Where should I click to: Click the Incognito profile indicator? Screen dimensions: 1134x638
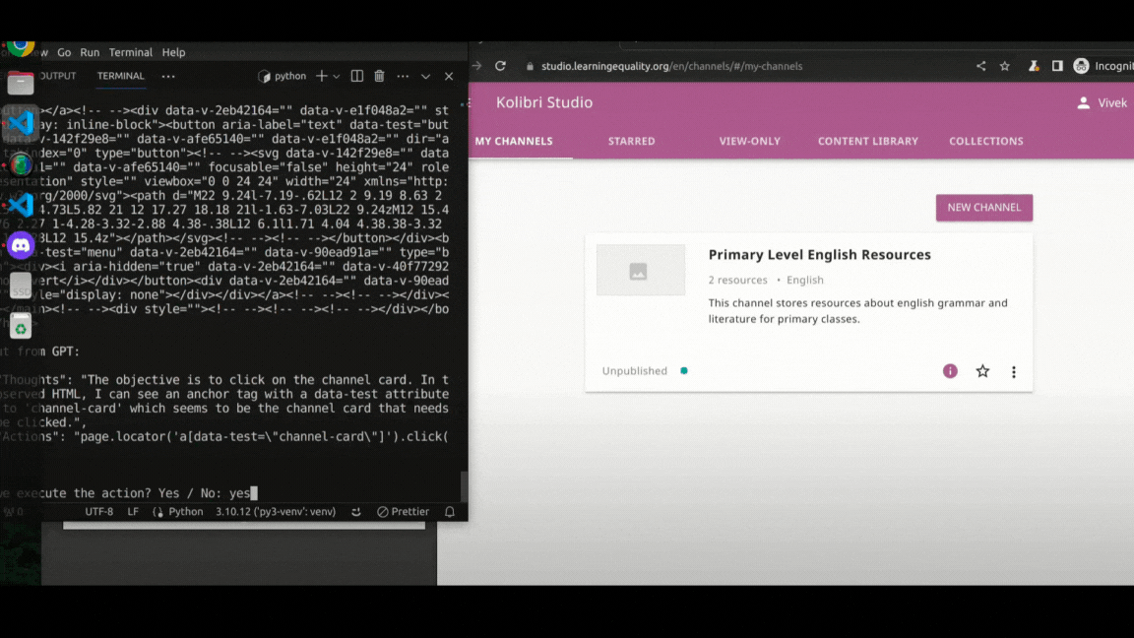coord(1102,66)
